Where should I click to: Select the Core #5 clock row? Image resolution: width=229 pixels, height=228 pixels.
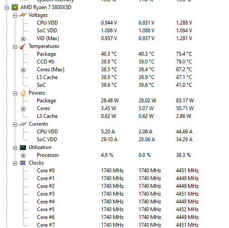[x=46, y=209]
